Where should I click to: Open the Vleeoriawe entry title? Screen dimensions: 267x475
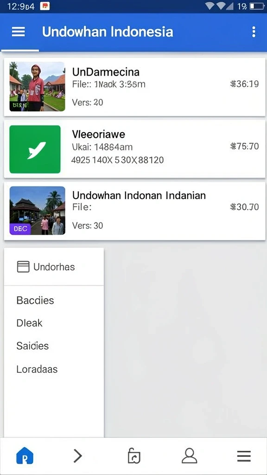(x=99, y=134)
